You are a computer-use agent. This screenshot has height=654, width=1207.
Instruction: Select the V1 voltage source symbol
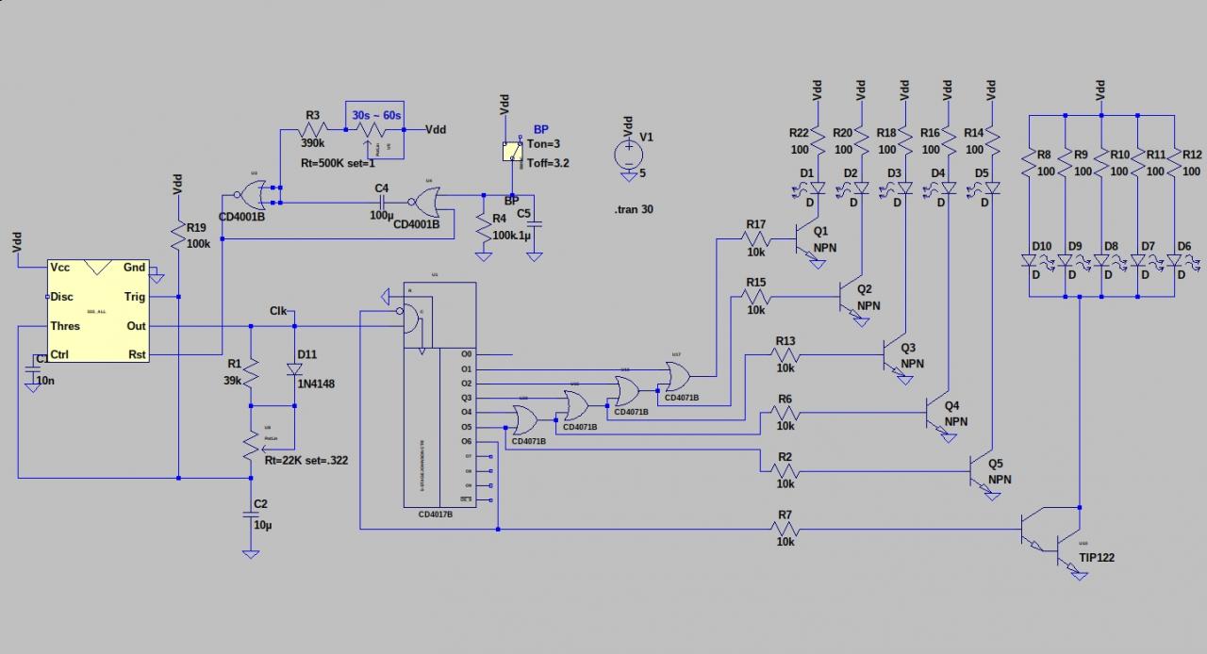tap(627, 153)
